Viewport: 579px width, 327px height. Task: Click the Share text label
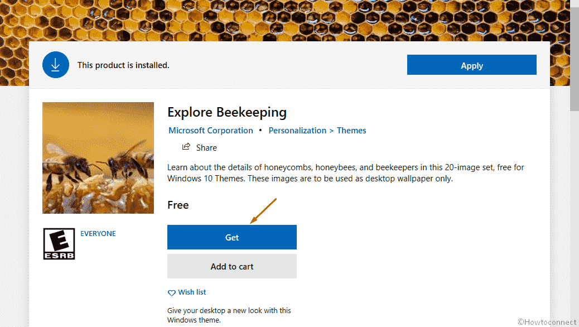(x=206, y=148)
